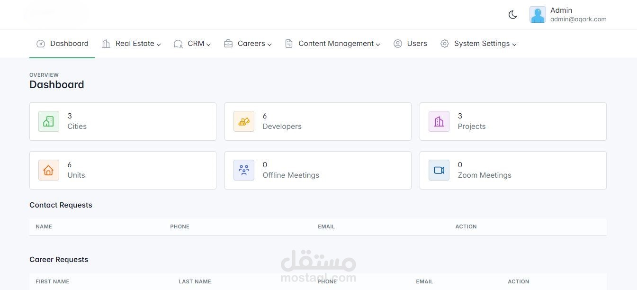The height and width of the screenshot is (290, 637).
Task: Open the Zoom Meetings card label
Action: (484, 175)
